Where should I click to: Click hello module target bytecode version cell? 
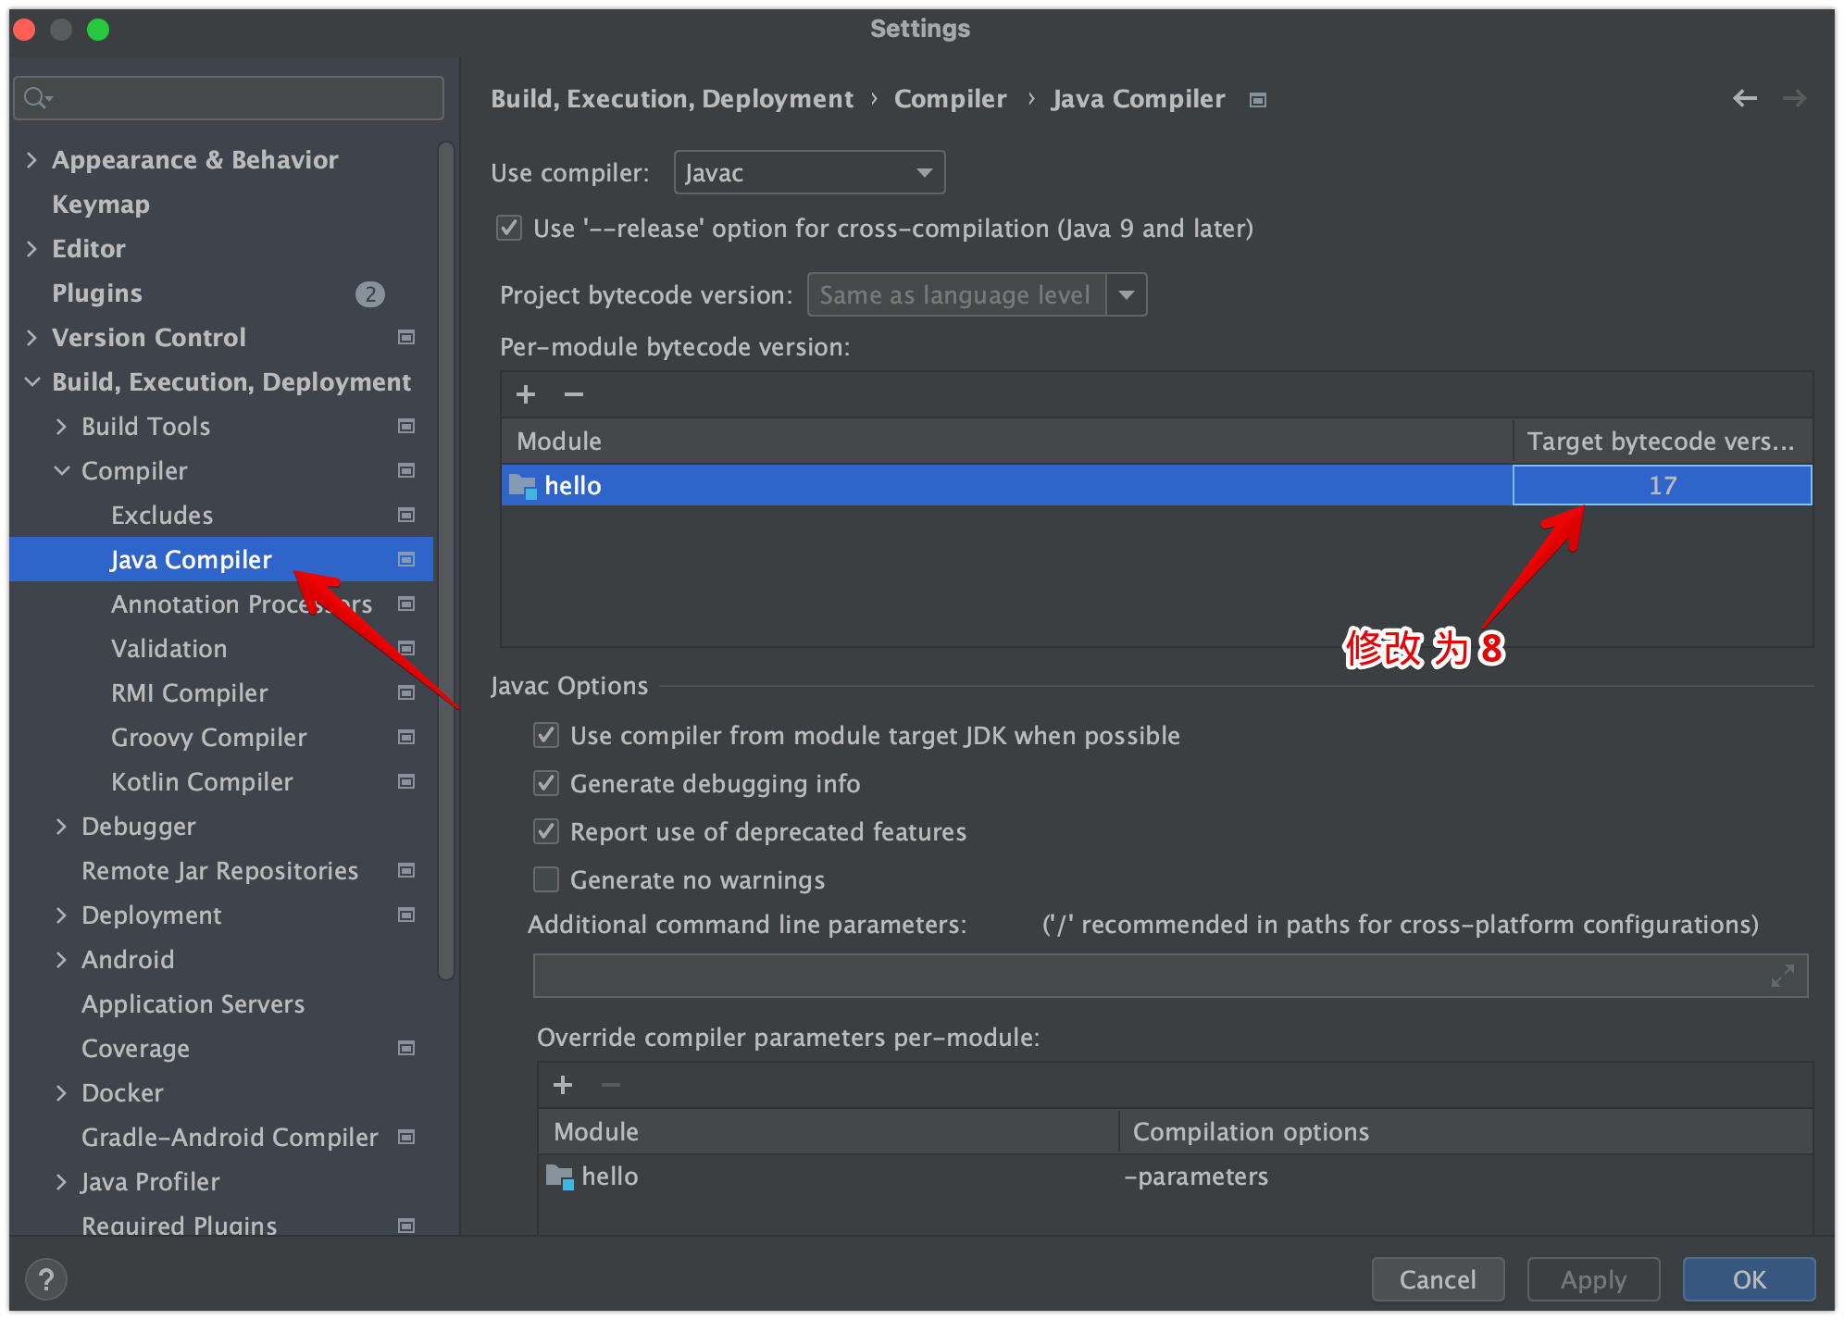click(x=1662, y=486)
